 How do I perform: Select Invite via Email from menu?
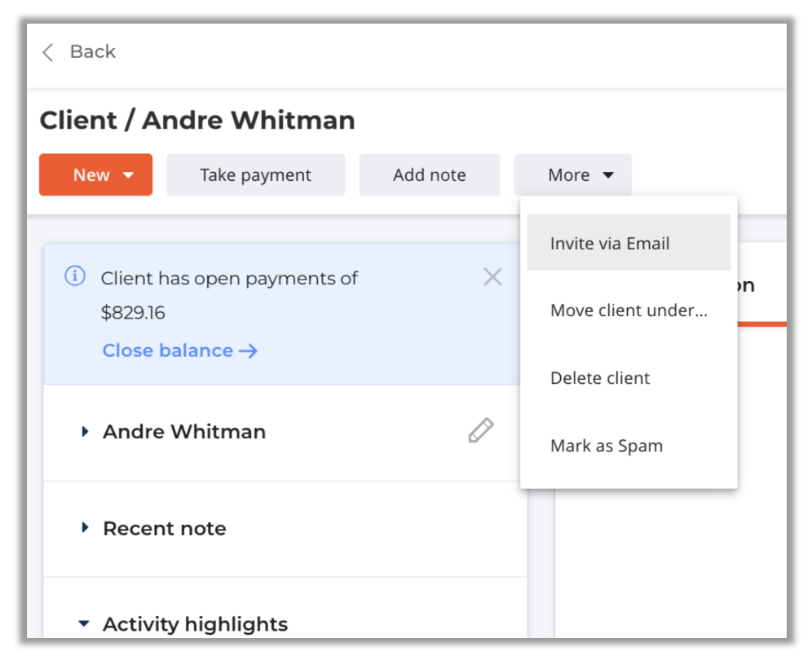(x=610, y=244)
